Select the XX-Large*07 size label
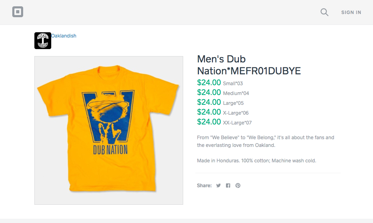The height and width of the screenshot is (223, 373). [x=237, y=123]
